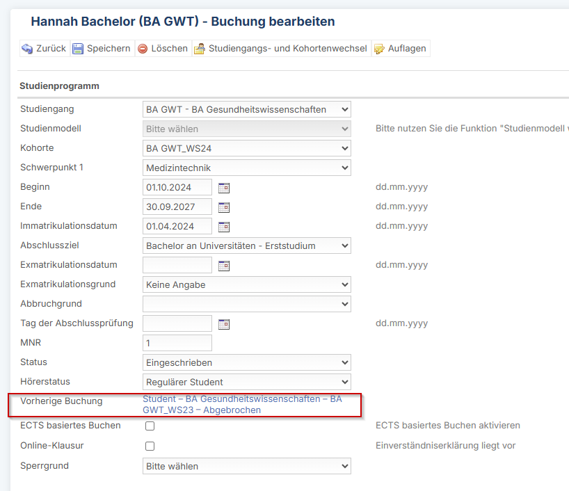Select the Hörerstatus combo box
Image resolution: width=569 pixels, height=491 pixels.
click(x=247, y=381)
